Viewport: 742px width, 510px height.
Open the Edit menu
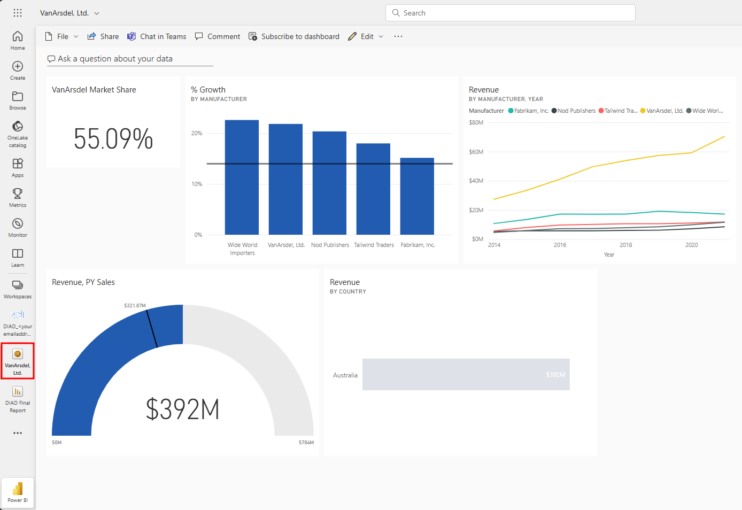(x=366, y=36)
